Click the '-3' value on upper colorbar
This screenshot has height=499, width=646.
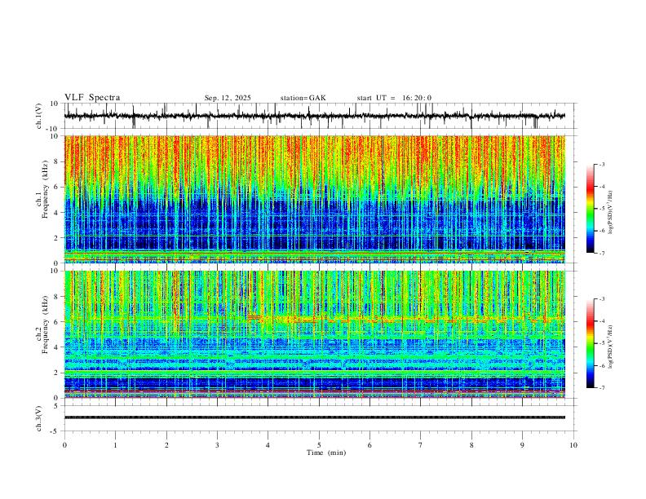pyautogui.click(x=601, y=164)
